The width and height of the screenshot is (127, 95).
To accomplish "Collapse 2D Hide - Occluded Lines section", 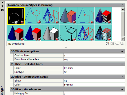I will click(122, 64).
